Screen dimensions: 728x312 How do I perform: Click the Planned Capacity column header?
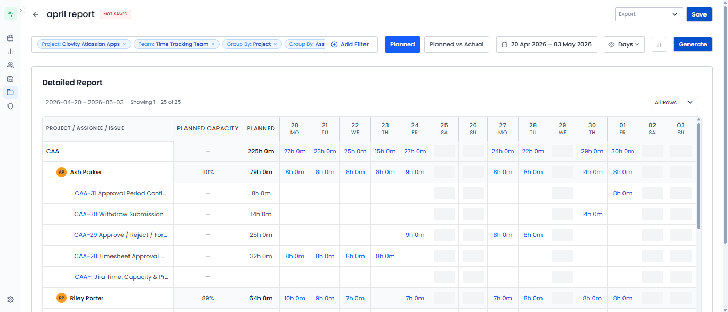click(208, 128)
